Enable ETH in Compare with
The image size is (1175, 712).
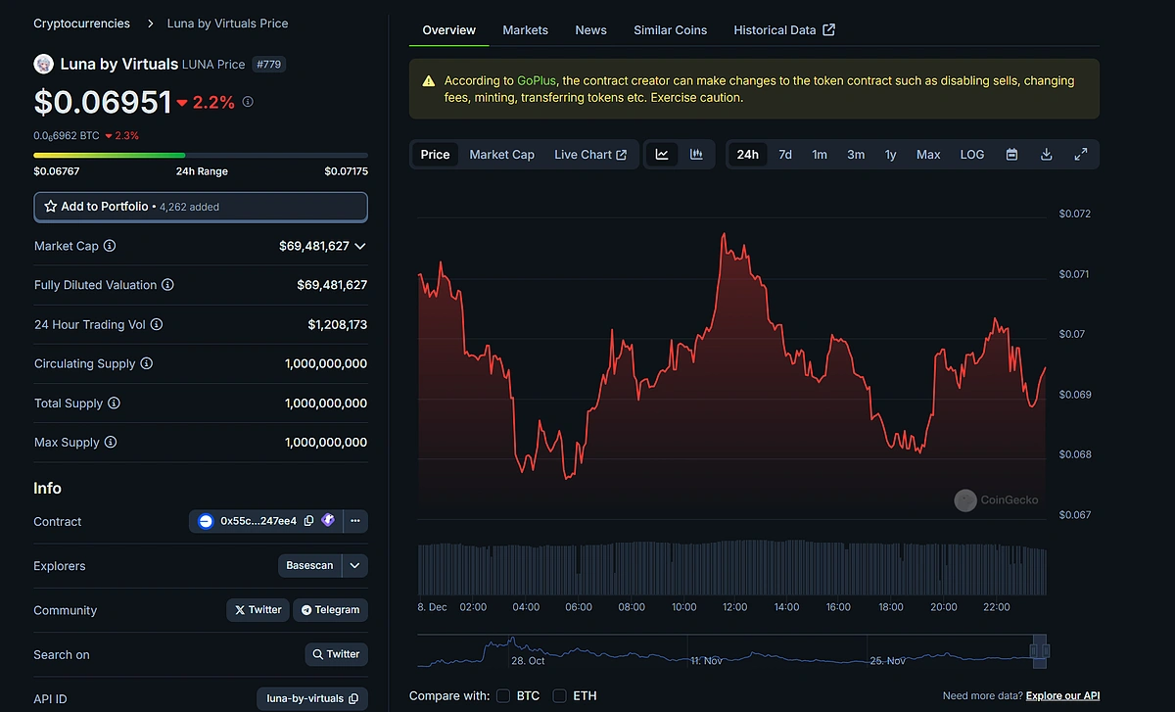tap(558, 695)
